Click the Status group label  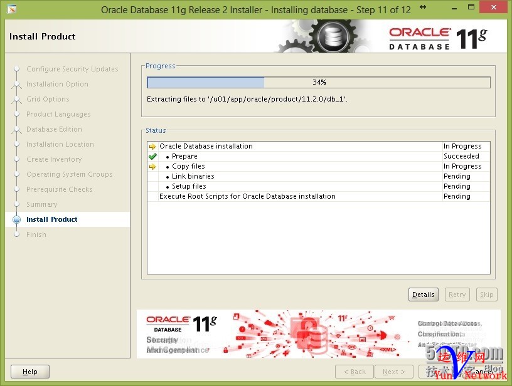[156, 130]
